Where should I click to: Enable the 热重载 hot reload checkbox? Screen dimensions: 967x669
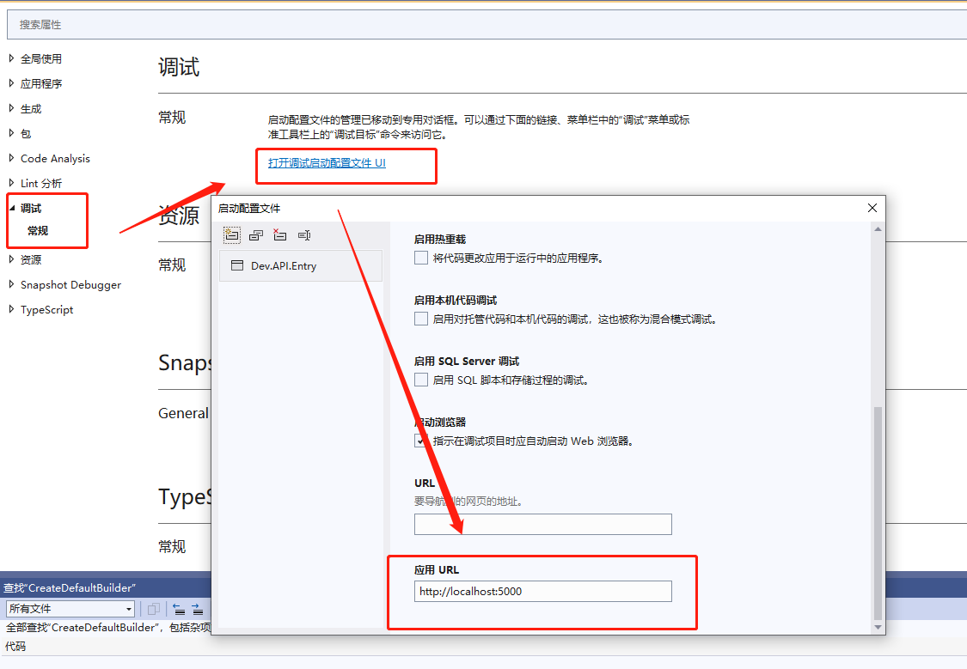pyautogui.click(x=421, y=257)
